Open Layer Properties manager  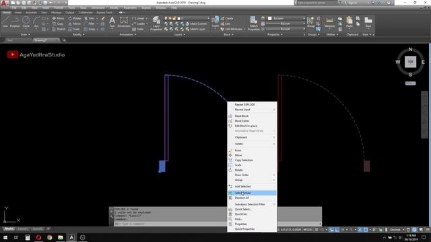[x=156, y=23]
